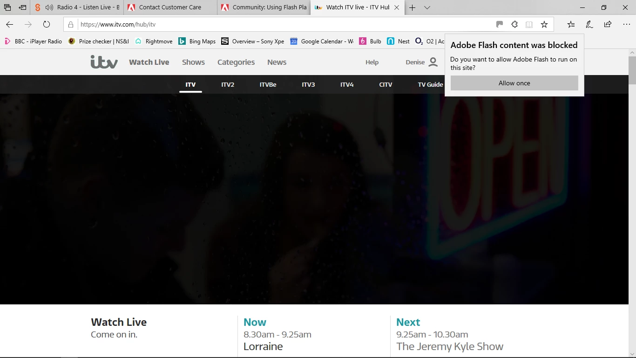
Task: Switch to Contact Customer Care tab
Action: tap(170, 7)
